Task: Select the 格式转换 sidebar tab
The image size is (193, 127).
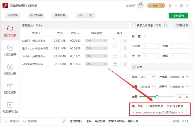Action: (x=10, y=31)
